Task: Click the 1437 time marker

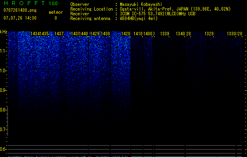Action: click(59, 34)
